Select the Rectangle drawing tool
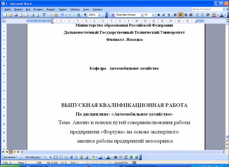This screenshot has height=167, width=229. (55, 157)
